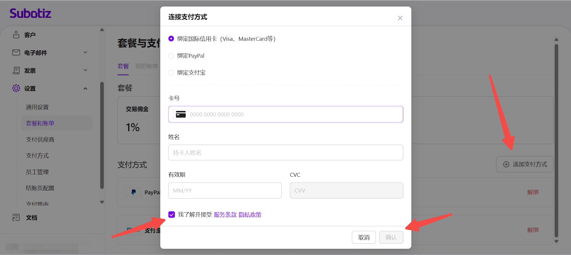Screen dimensions: 571x255
Task: Select the international credit card option
Action: (x=171, y=39)
